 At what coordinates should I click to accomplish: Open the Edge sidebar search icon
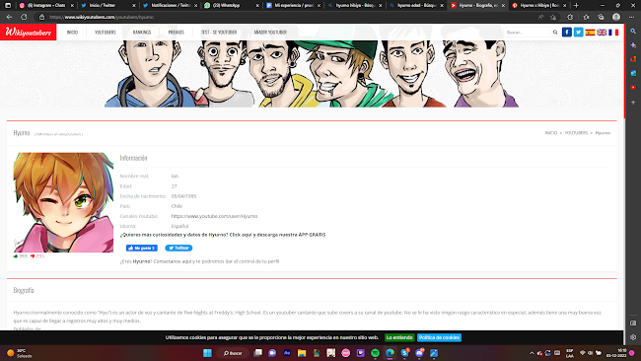click(x=633, y=32)
